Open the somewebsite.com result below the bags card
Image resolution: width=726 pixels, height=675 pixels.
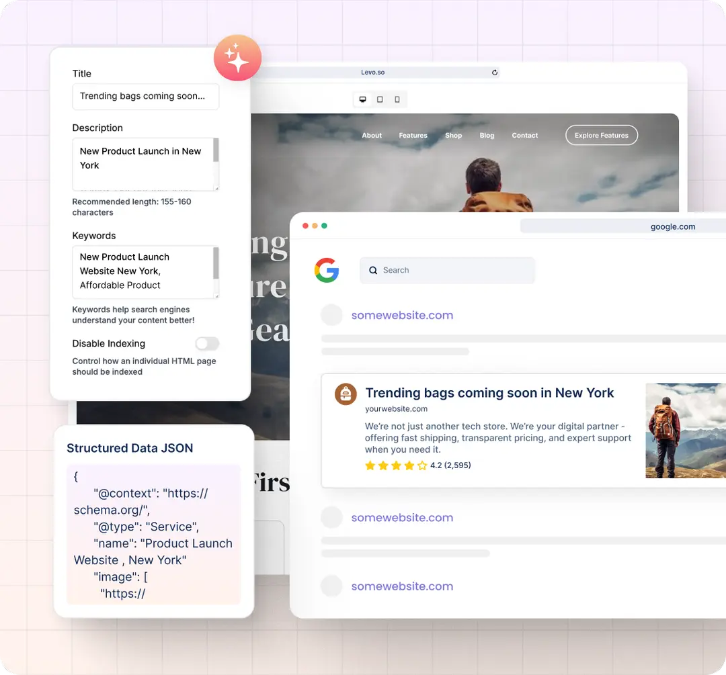[x=402, y=517]
